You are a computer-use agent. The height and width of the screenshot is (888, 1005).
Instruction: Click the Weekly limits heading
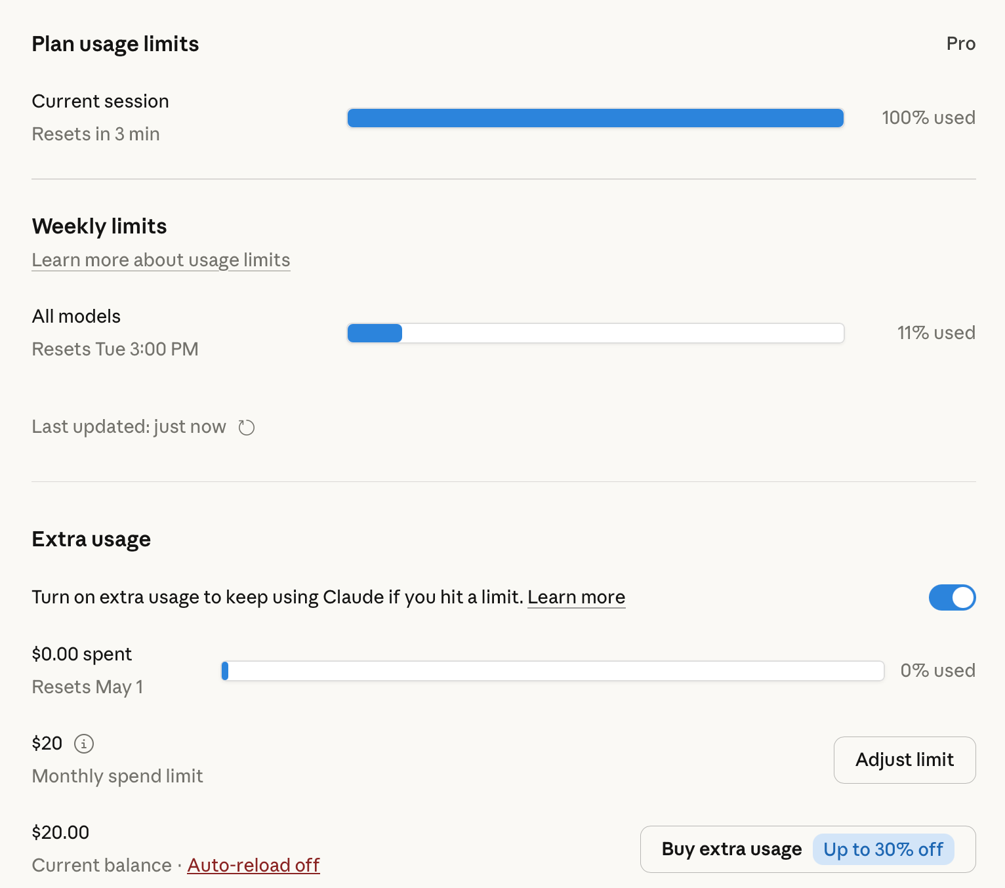pyautogui.click(x=99, y=226)
